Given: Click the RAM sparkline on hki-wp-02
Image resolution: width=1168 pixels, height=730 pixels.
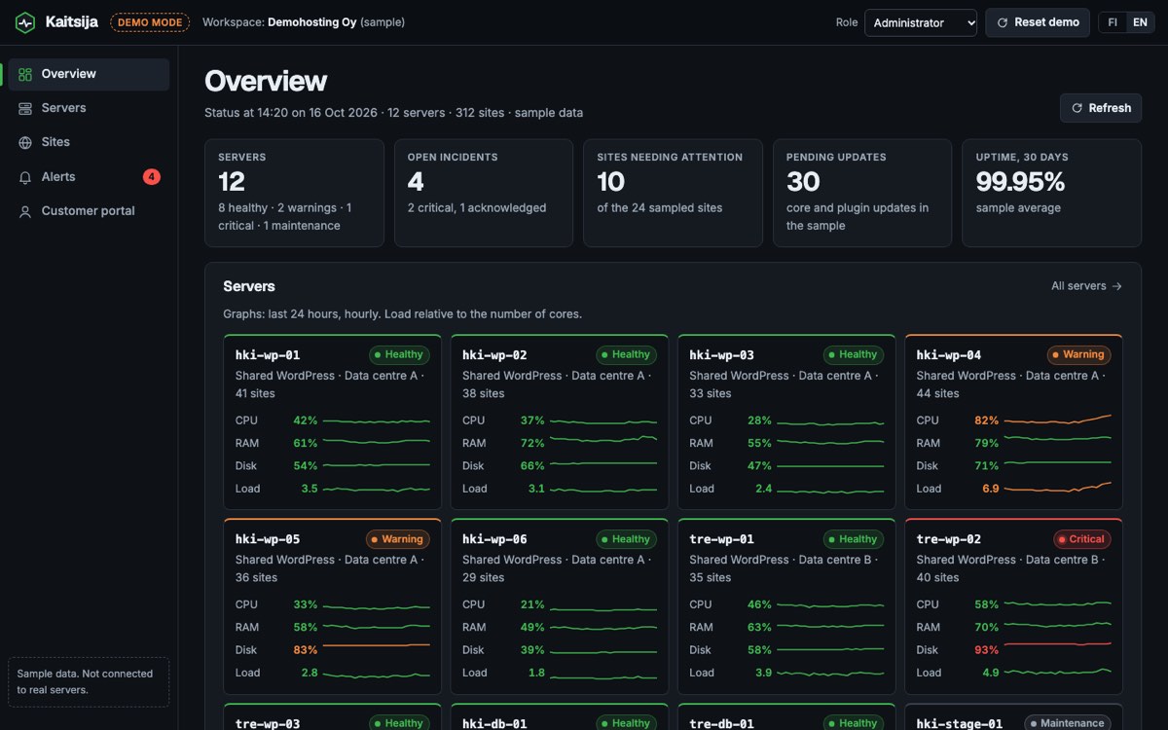Looking at the screenshot, I should pos(603,440).
